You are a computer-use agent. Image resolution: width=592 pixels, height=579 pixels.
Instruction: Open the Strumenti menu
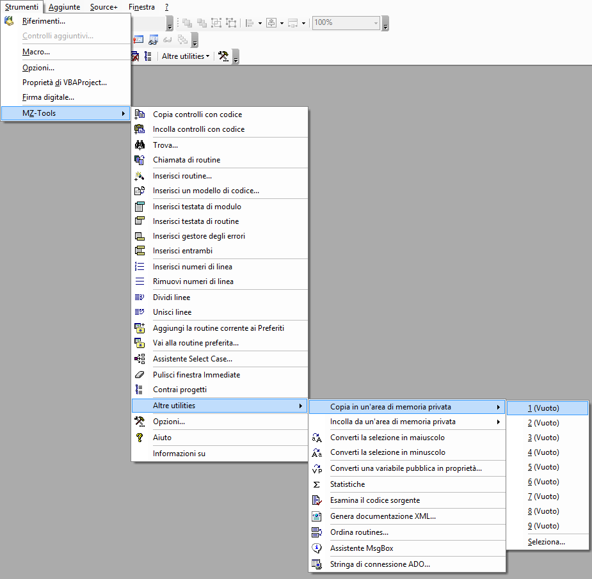[x=22, y=7]
